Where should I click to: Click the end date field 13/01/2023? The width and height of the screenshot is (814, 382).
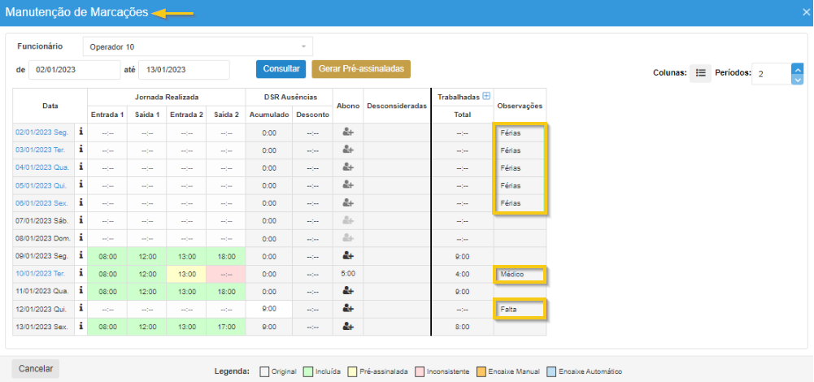pos(184,70)
